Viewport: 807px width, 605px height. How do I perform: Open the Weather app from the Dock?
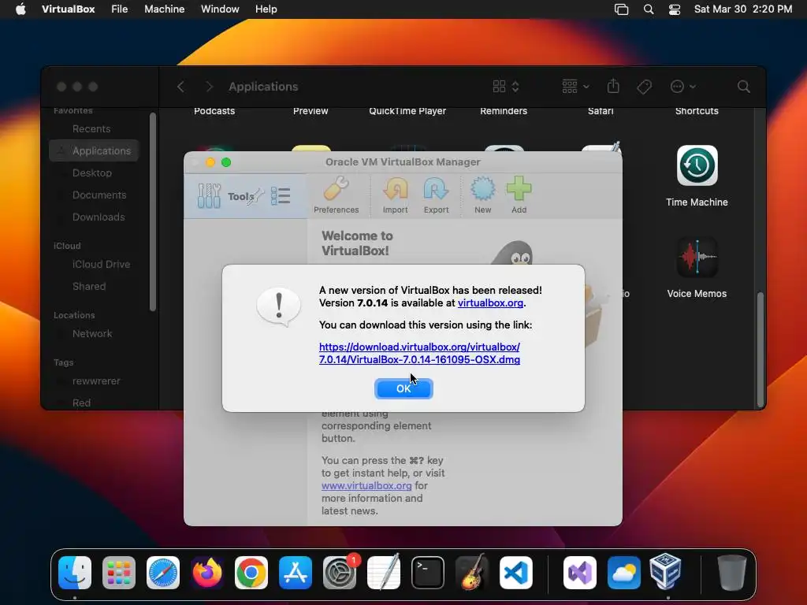pyautogui.click(x=624, y=572)
